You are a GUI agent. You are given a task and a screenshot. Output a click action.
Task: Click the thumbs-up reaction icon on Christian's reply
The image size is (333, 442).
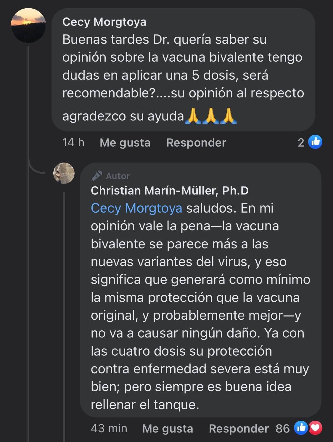pos(301,428)
